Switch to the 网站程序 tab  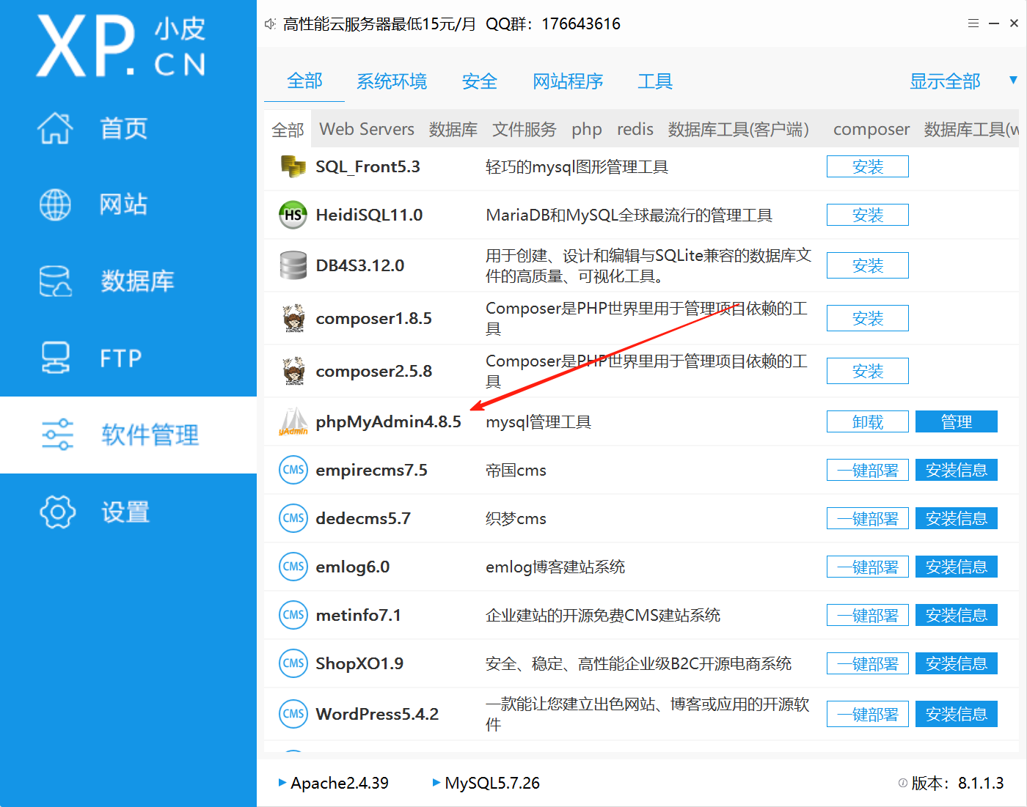568,81
